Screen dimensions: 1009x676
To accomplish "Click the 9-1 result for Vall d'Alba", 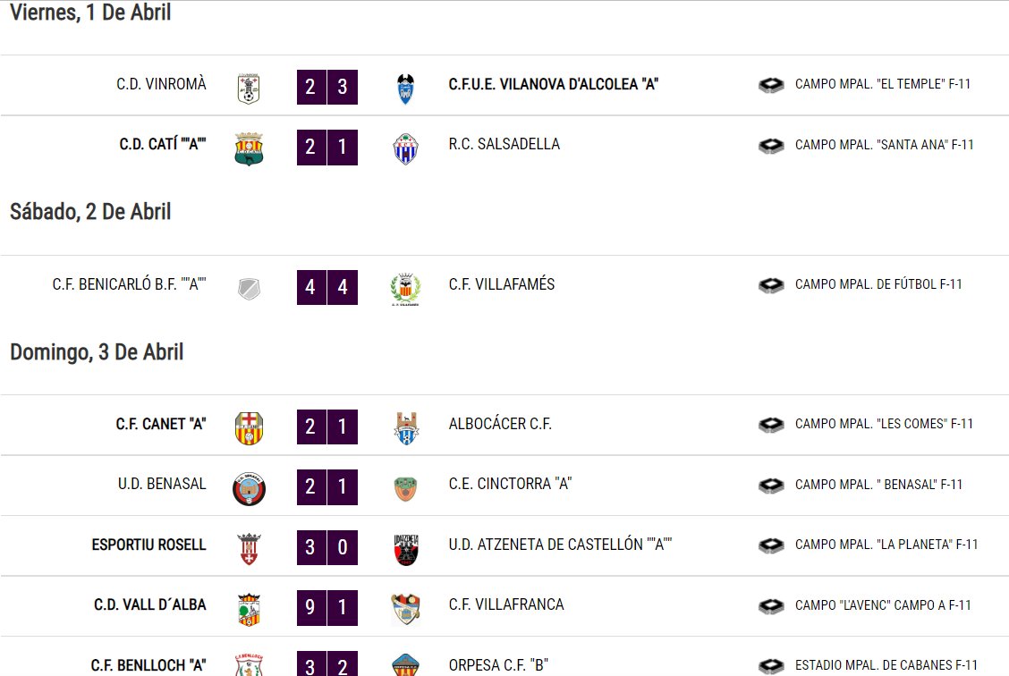I will [x=326, y=607].
